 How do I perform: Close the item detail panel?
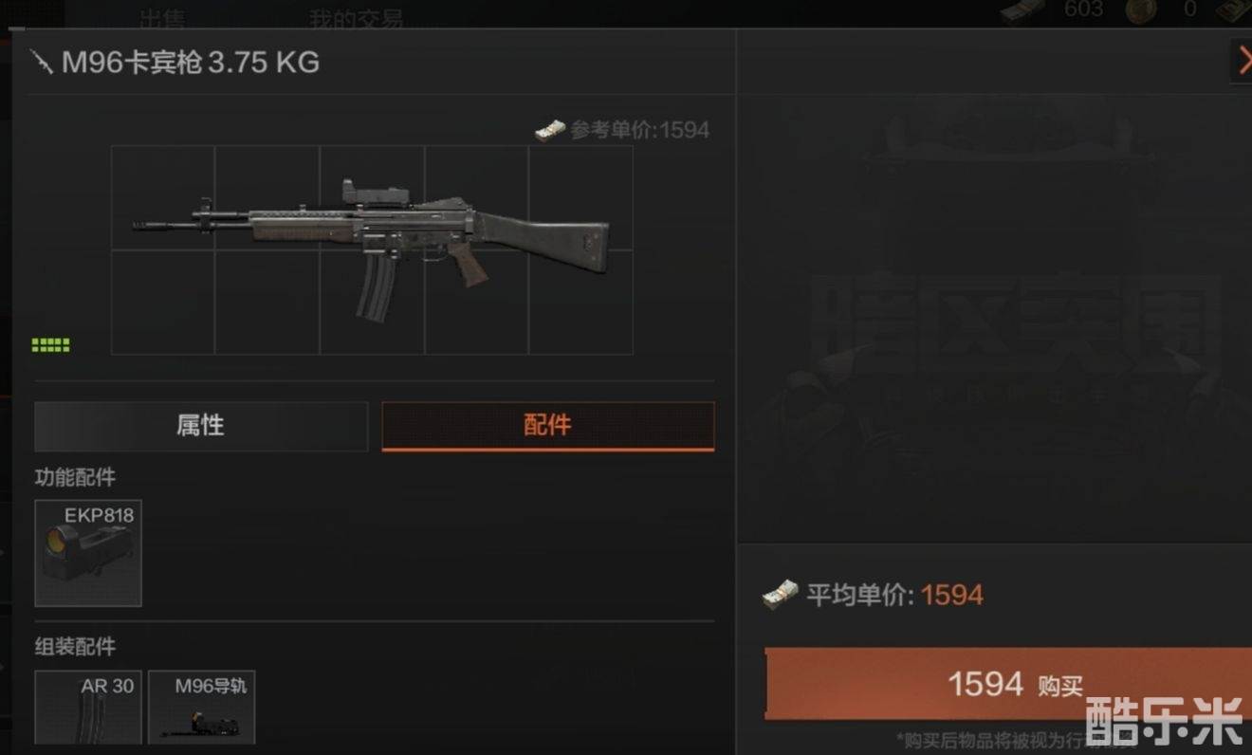(x=1242, y=60)
